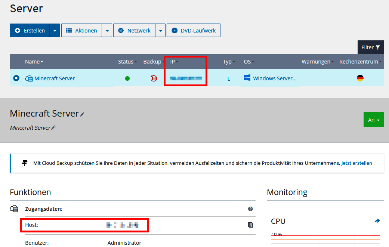Open CPU monitoring details arrow
Image resolution: width=389 pixels, height=247 pixels.
pyautogui.click(x=377, y=221)
